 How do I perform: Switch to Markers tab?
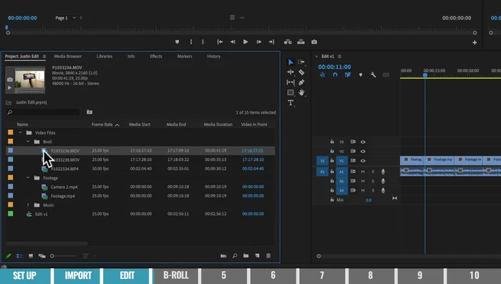click(x=185, y=57)
